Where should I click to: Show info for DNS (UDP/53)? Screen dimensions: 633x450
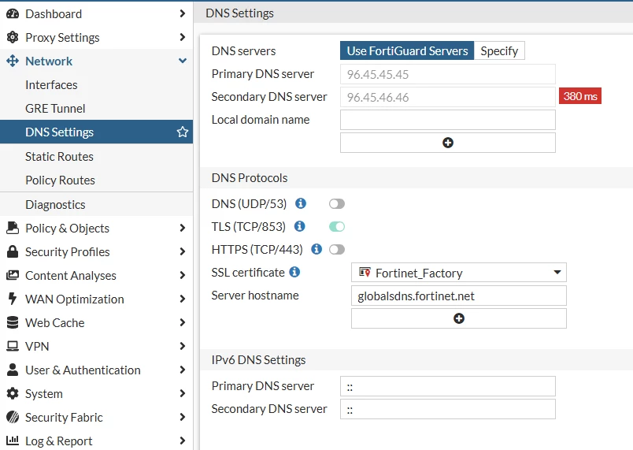tap(300, 203)
